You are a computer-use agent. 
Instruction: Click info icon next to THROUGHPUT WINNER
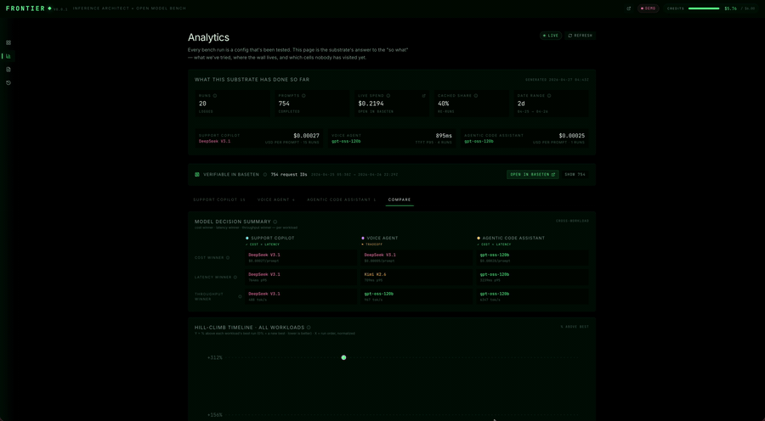coord(240,297)
